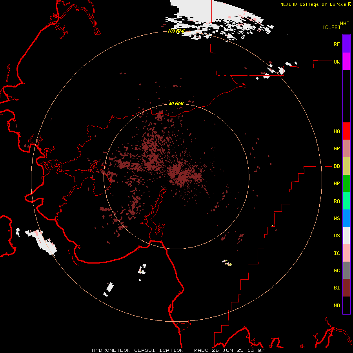Click the BI brown legend swatch
353x353 pixels.
(346, 288)
